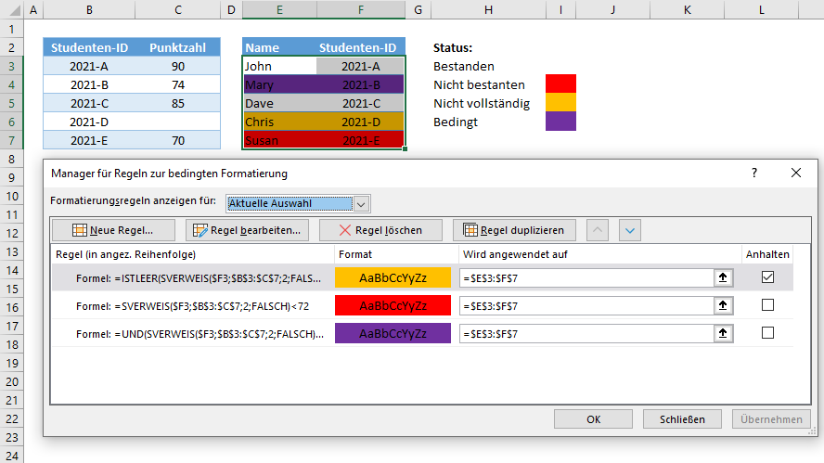824x463 pixels.
Task: Uncheck Anhalten for the ISTLEER rule
Action: 767,277
